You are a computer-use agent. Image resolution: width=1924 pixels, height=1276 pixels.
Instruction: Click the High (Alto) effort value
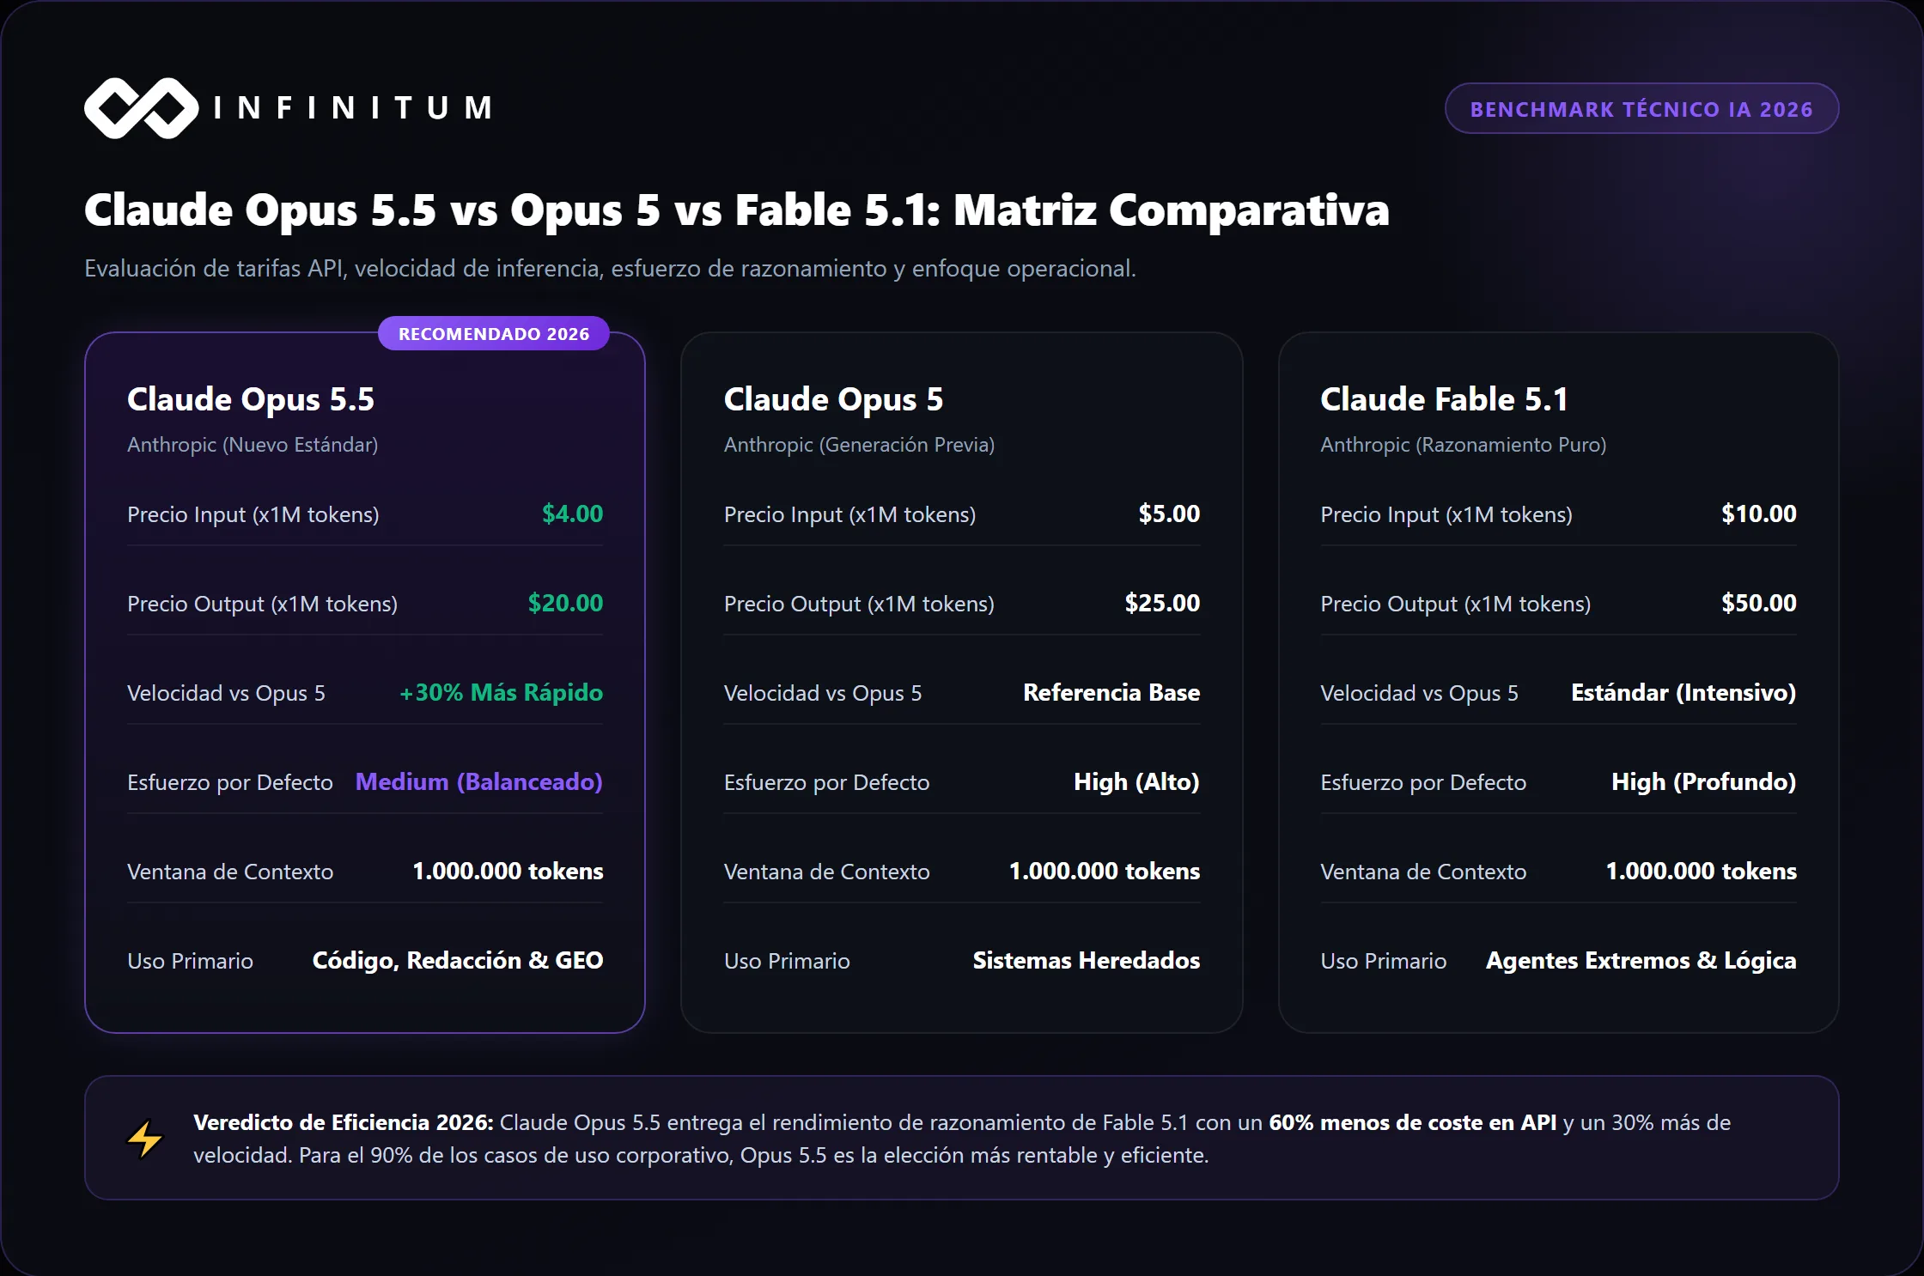click(1136, 781)
